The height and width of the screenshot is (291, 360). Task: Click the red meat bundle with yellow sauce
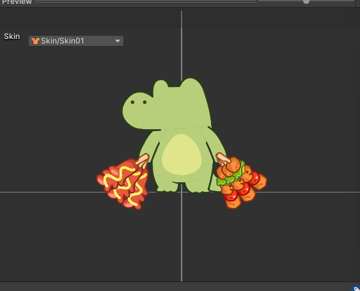[123, 183]
